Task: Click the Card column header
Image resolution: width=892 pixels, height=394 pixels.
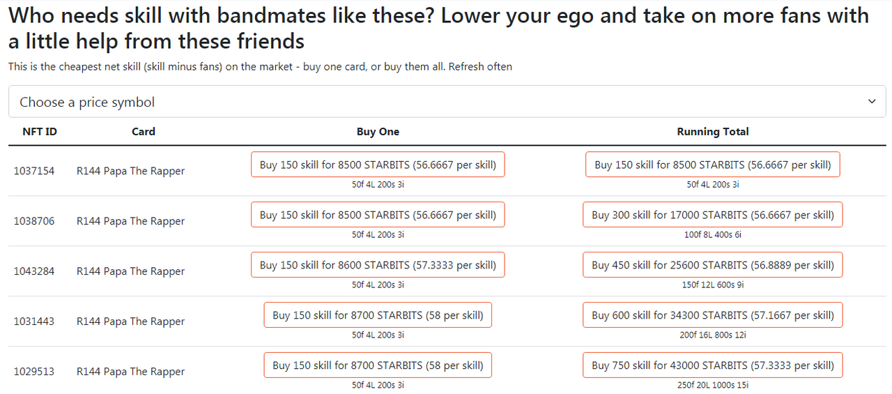Action: pyautogui.click(x=144, y=131)
